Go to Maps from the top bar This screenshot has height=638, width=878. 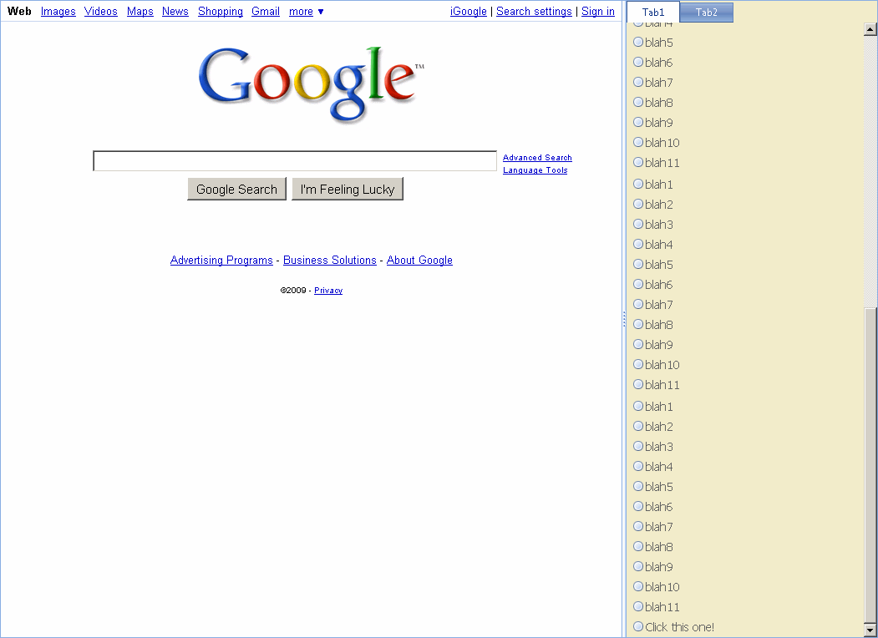pyautogui.click(x=140, y=11)
